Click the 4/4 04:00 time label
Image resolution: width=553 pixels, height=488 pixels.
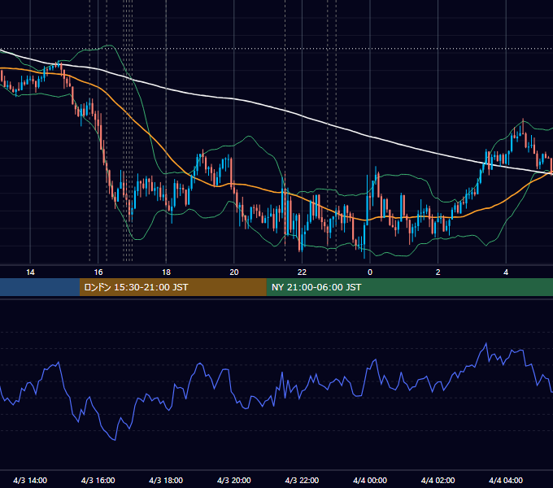(x=506, y=480)
